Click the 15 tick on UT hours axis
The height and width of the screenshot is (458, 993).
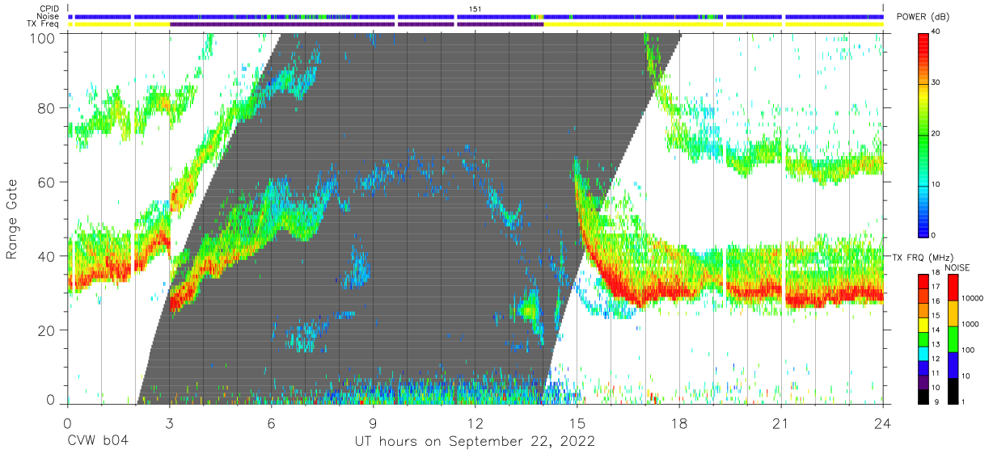point(577,422)
